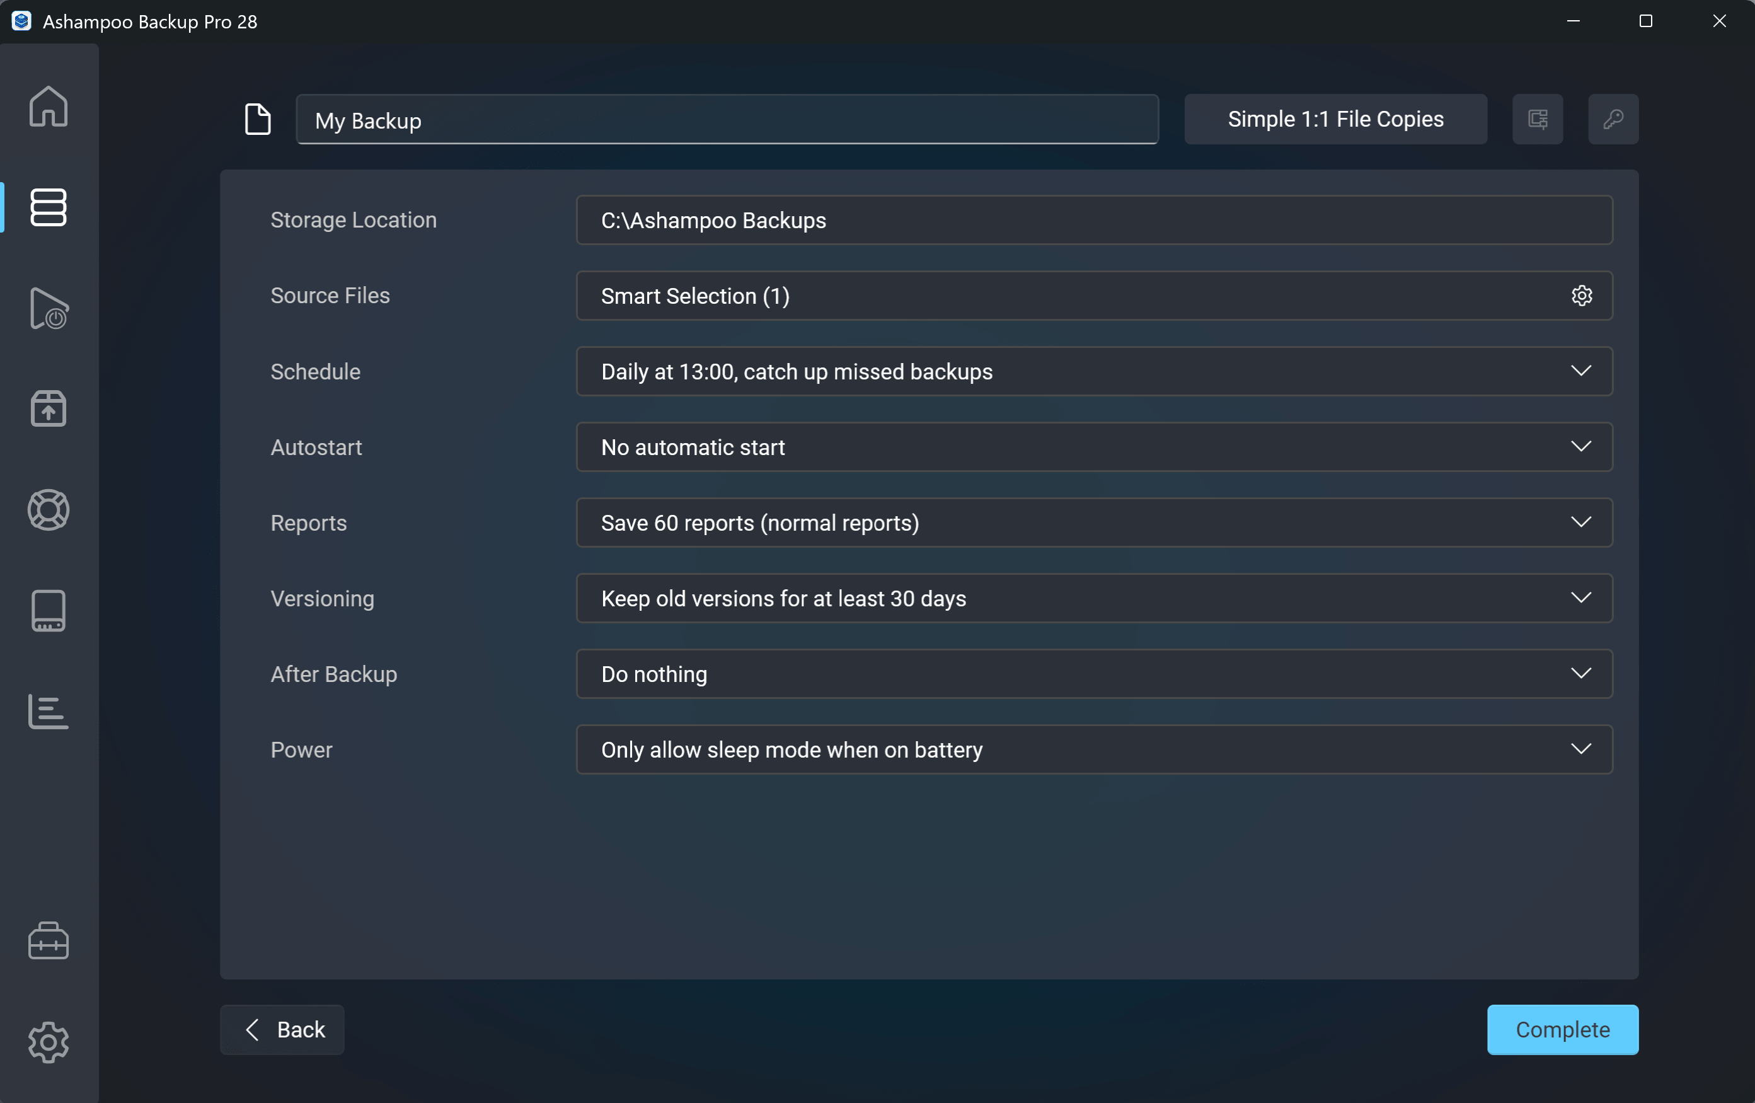1755x1103 pixels.
Task: Open the reports list sidebar icon
Action: 49,711
